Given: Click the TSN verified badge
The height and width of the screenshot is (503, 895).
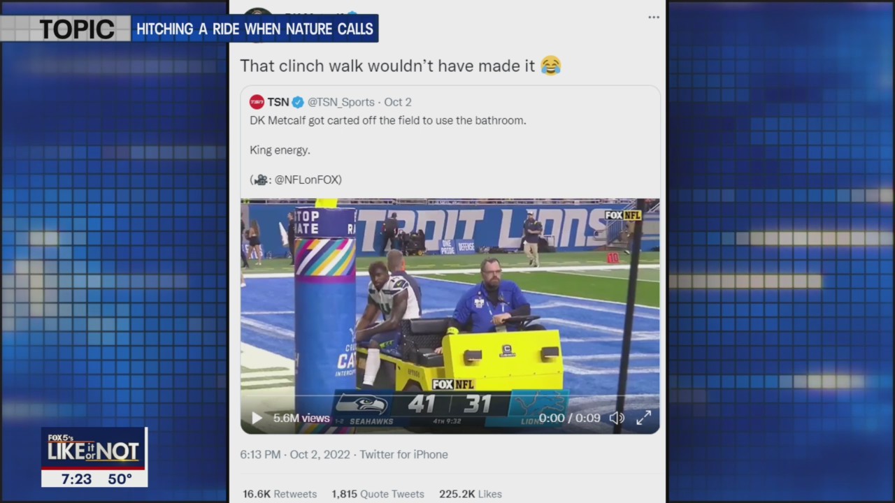Looking at the screenshot, I should [298, 102].
